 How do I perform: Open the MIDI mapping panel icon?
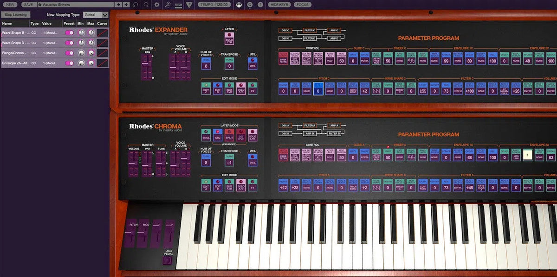pos(178,4)
